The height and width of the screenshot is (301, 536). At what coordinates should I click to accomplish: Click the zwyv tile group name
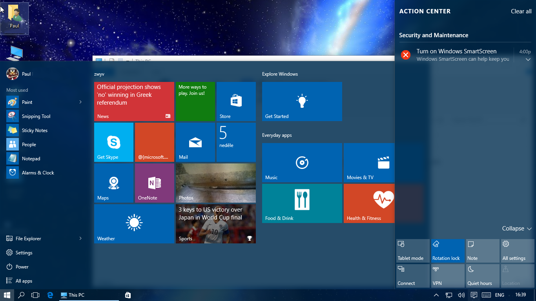point(99,74)
